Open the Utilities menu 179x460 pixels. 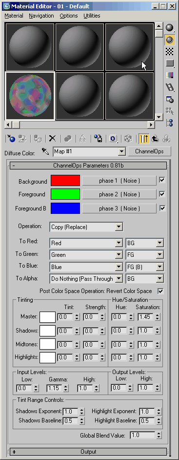(92, 16)
